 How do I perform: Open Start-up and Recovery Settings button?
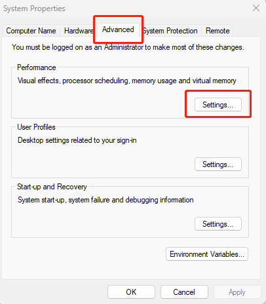coord(218,224)
